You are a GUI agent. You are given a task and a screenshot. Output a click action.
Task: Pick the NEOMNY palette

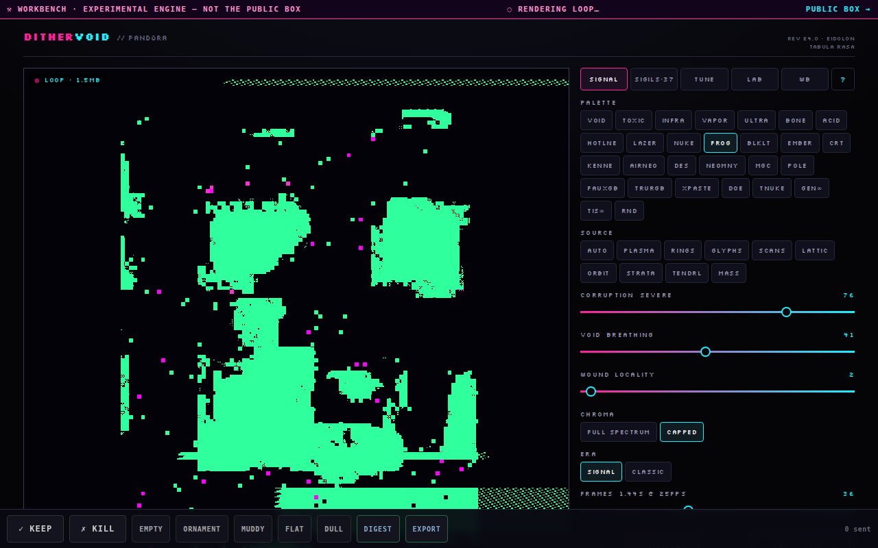[x=722, y=166]
